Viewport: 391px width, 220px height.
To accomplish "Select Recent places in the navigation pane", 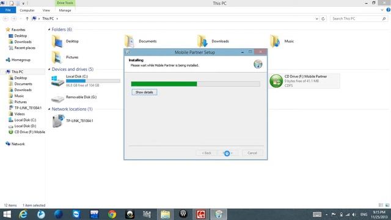I will (24, 48).
